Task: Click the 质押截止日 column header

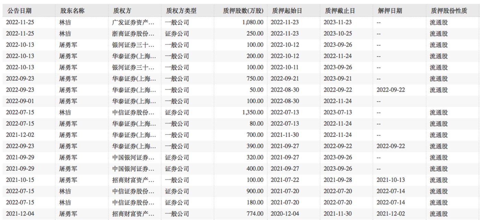Action: 340,11
